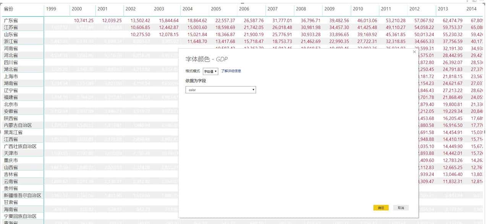Confirm the font color settings with 确定
The image size is (489, 224).
[381, 208]
